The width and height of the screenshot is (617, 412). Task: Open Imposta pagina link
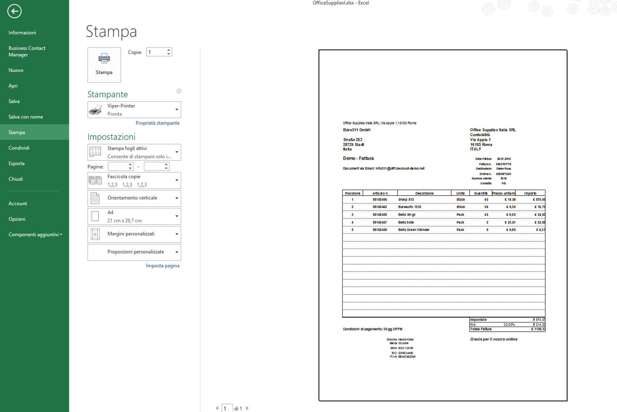[x=163, y=266]
